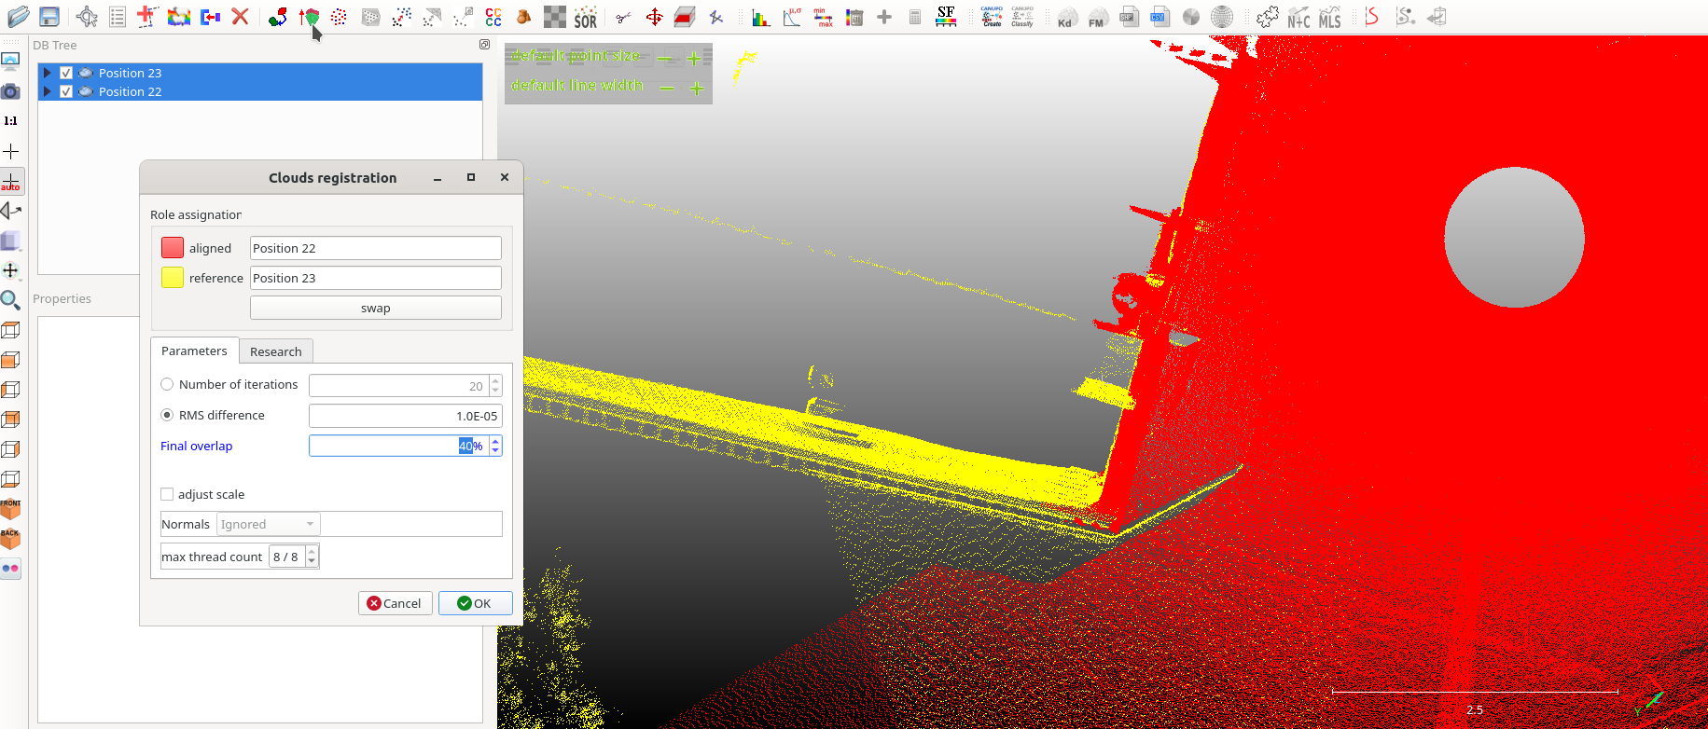Confirm registration with OK button

[475, 603]
